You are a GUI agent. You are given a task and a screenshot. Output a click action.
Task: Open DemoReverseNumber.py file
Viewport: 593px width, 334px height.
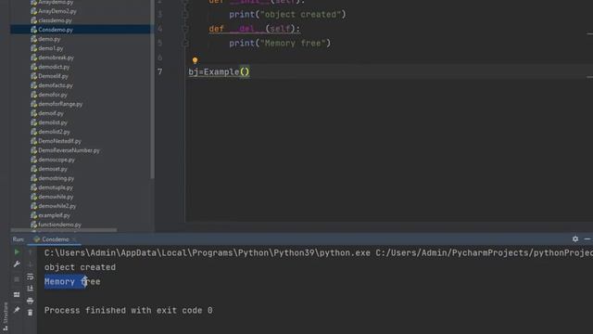[x=69, y=150]
